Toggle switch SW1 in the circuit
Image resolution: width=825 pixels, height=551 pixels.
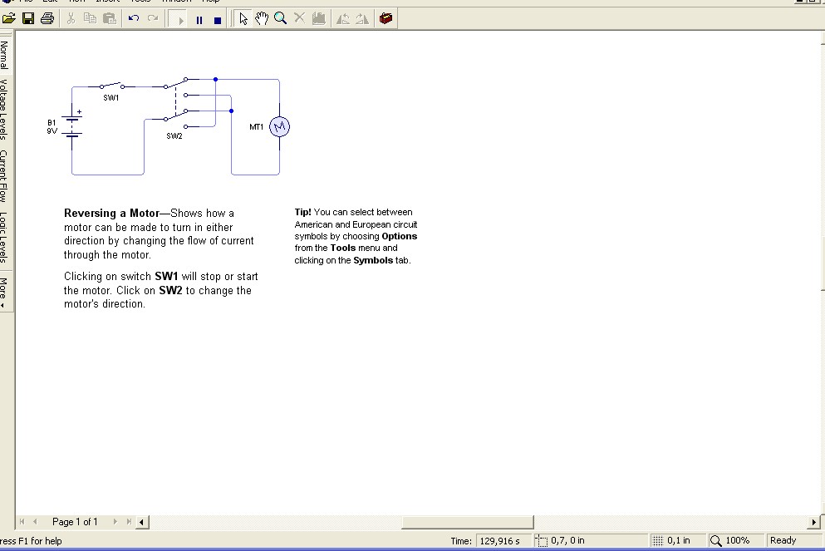pos(111,86)
